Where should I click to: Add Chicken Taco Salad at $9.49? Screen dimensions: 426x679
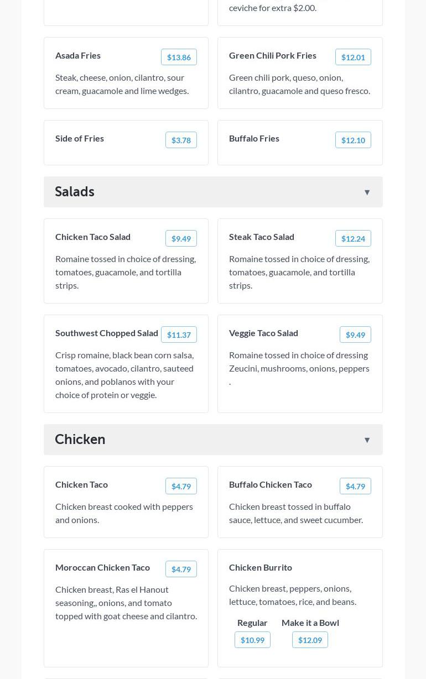pos(181,238)
